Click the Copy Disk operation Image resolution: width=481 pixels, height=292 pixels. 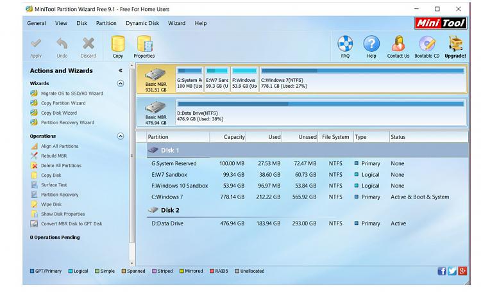(x=51, y=175)
